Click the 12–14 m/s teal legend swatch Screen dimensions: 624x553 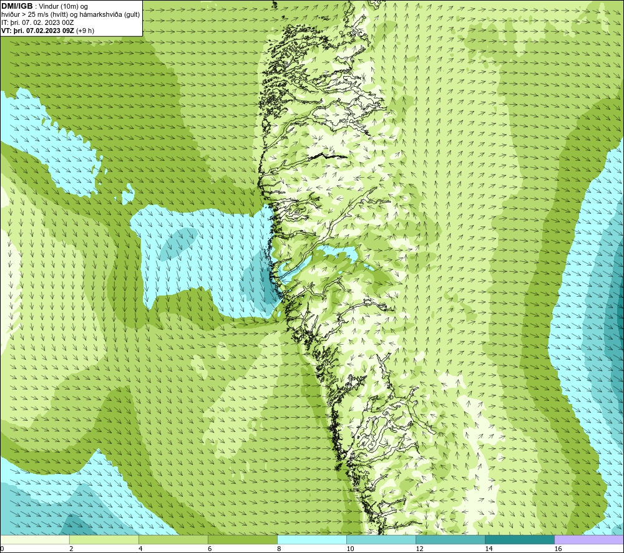[450, 539]
